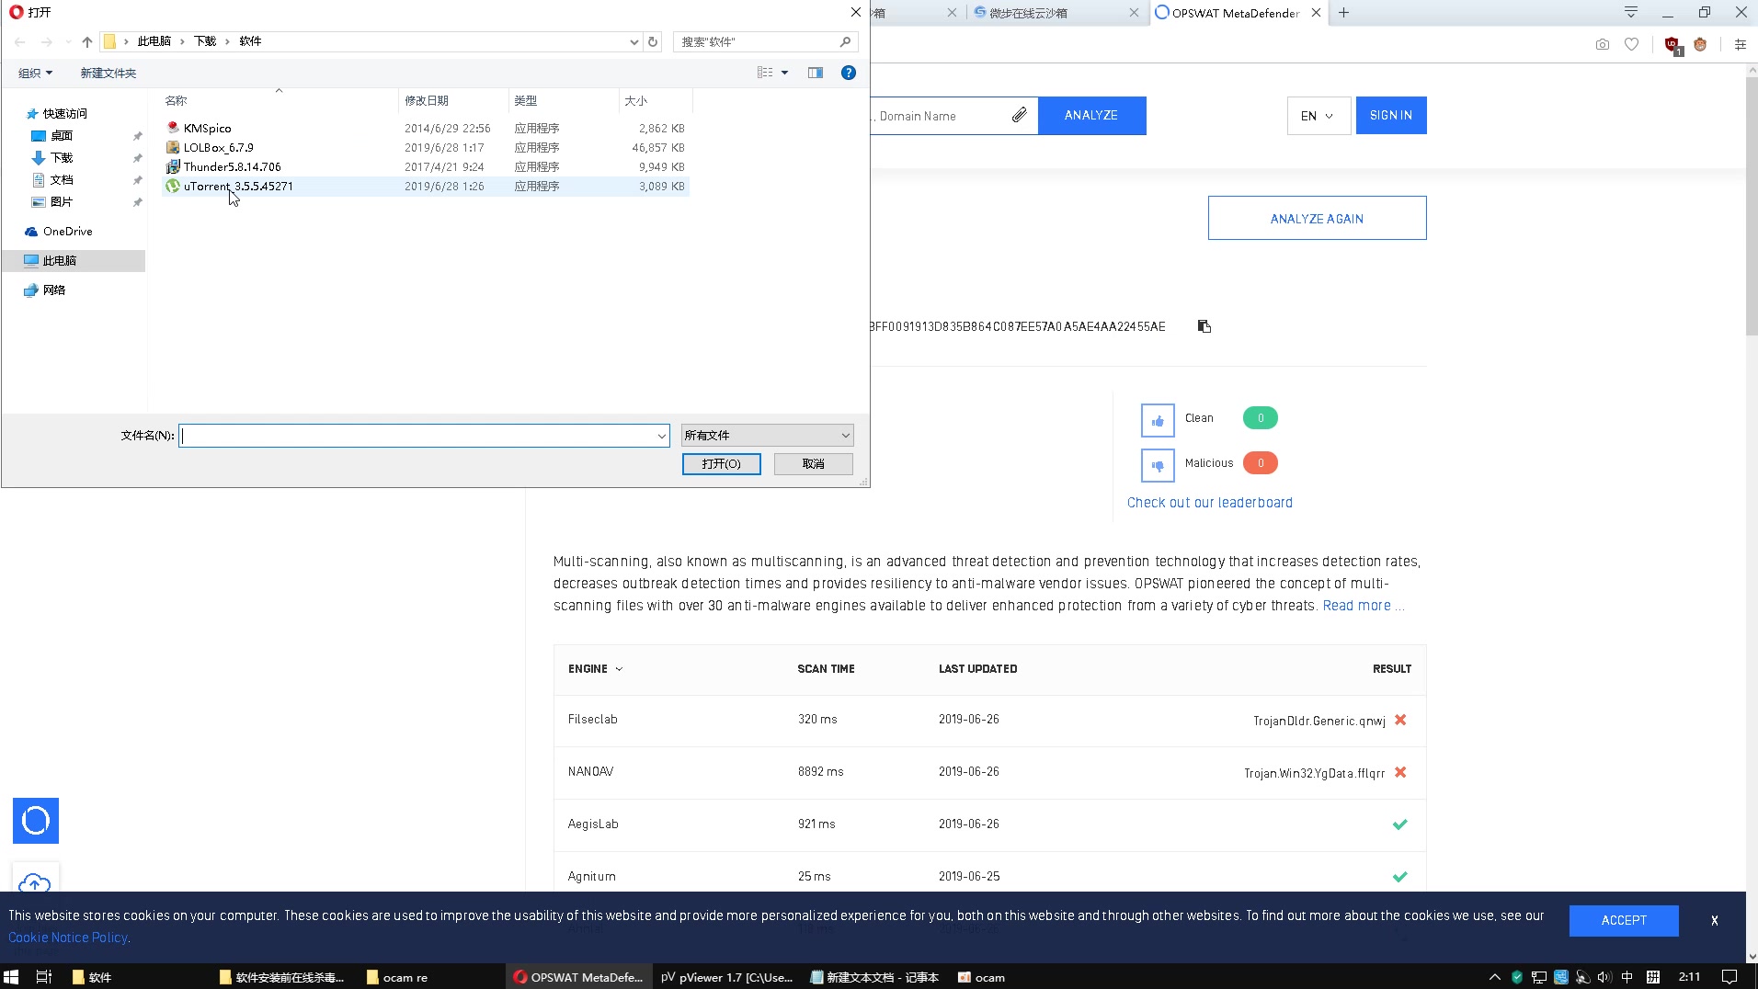Viewport: 1758px width, 989px height.
Task: Refresh the folder listing in the dialog
Action: [653, 41]
